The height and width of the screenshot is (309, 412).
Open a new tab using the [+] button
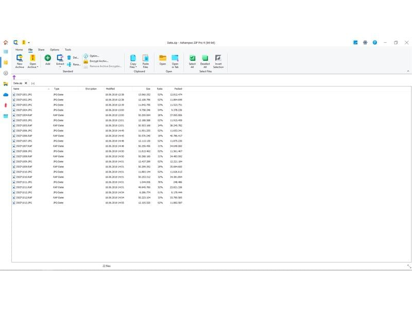[33, 83]
